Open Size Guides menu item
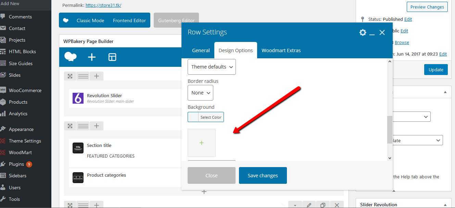 [21, 63]
